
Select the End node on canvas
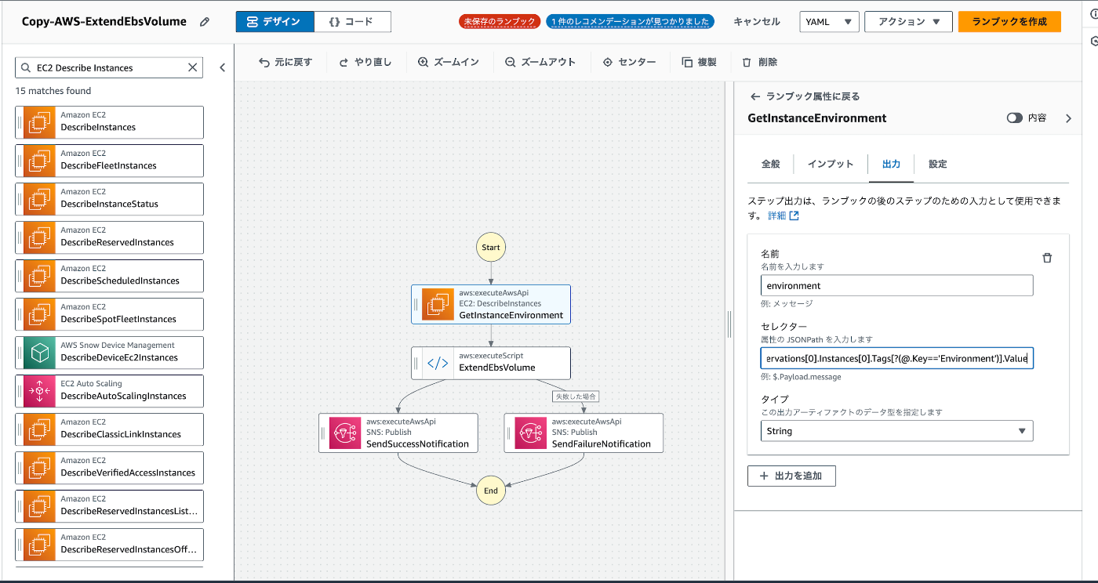pos(491,491)
